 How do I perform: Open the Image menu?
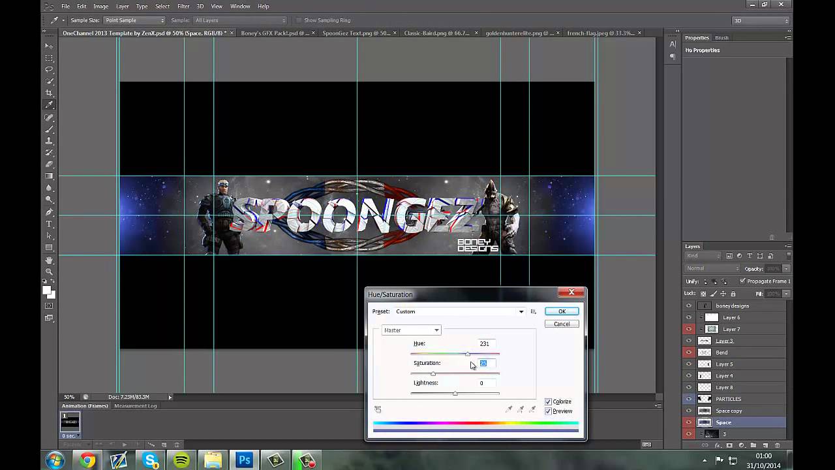point(100,6)
